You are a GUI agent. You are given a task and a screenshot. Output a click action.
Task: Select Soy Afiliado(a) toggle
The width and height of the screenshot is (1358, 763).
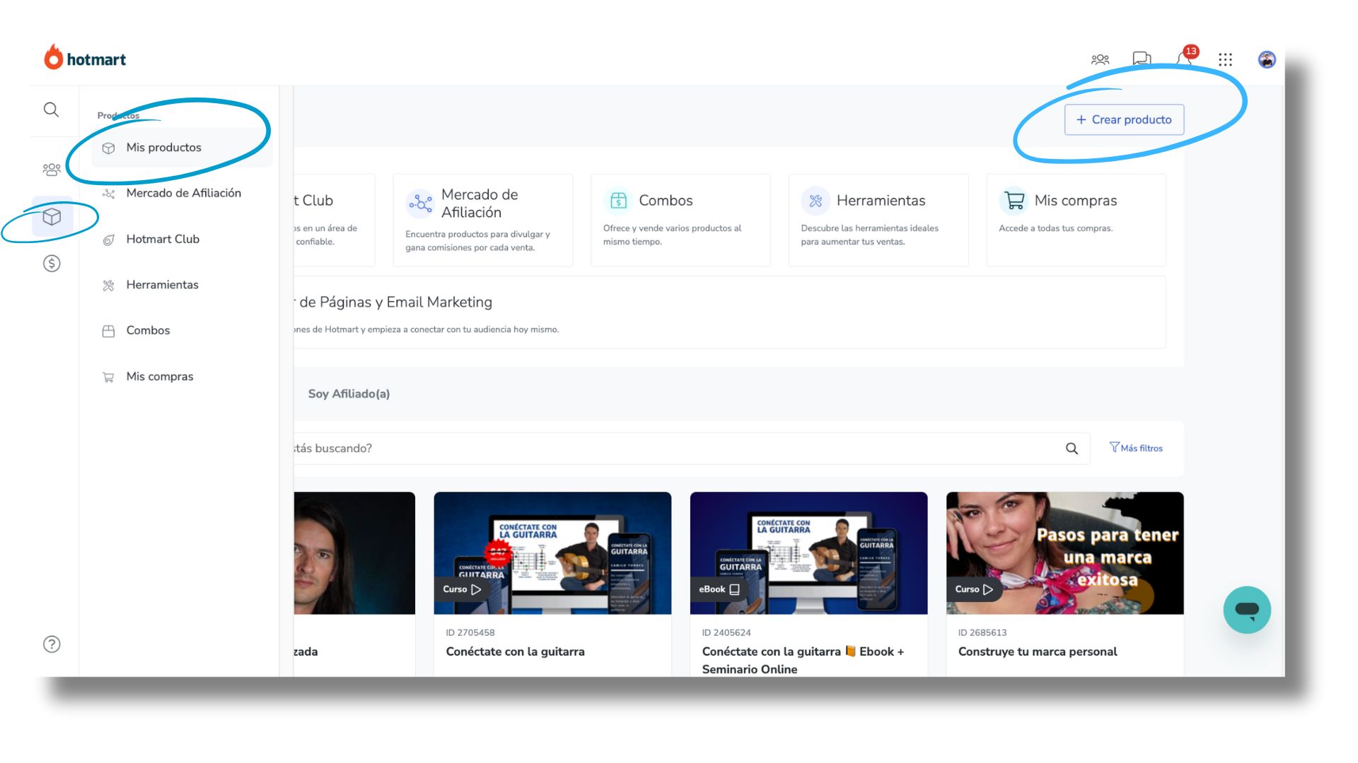pos(350,393)
